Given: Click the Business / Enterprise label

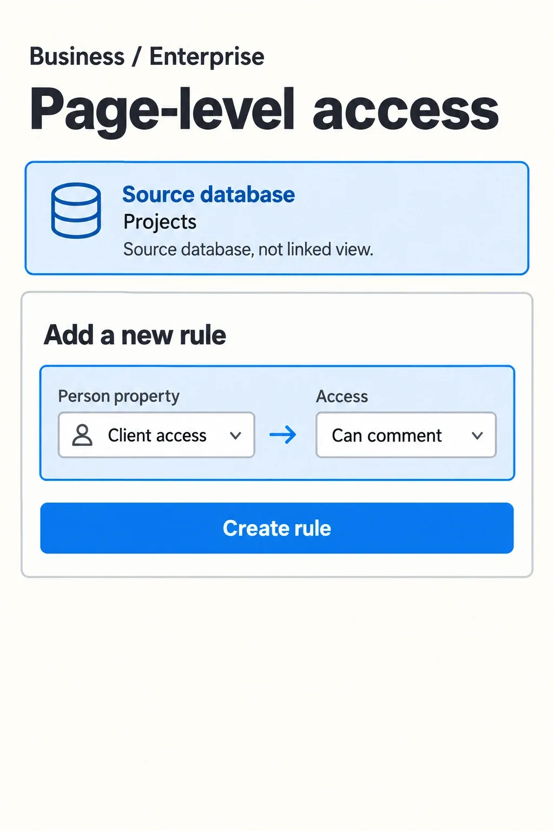Looking at the screenshot, I should pos(147,57).
